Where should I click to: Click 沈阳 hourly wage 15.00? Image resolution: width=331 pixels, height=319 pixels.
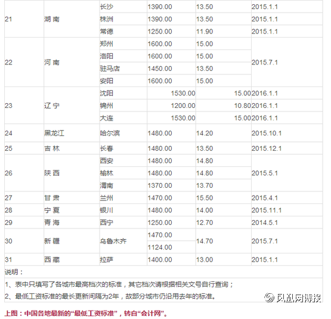[223, 93]
